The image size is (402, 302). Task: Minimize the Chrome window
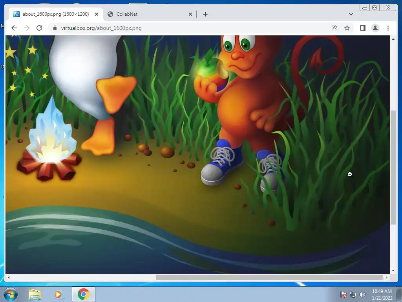[365, 8]
